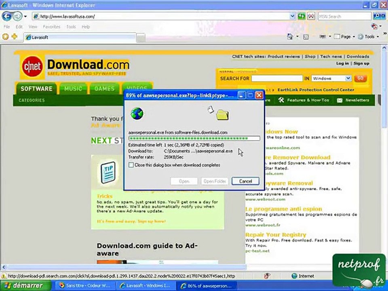Image resolution: width=388 pixels, height=291 pixels.
Task: Click Cancel in the download dialog
Action: point(245,181)
